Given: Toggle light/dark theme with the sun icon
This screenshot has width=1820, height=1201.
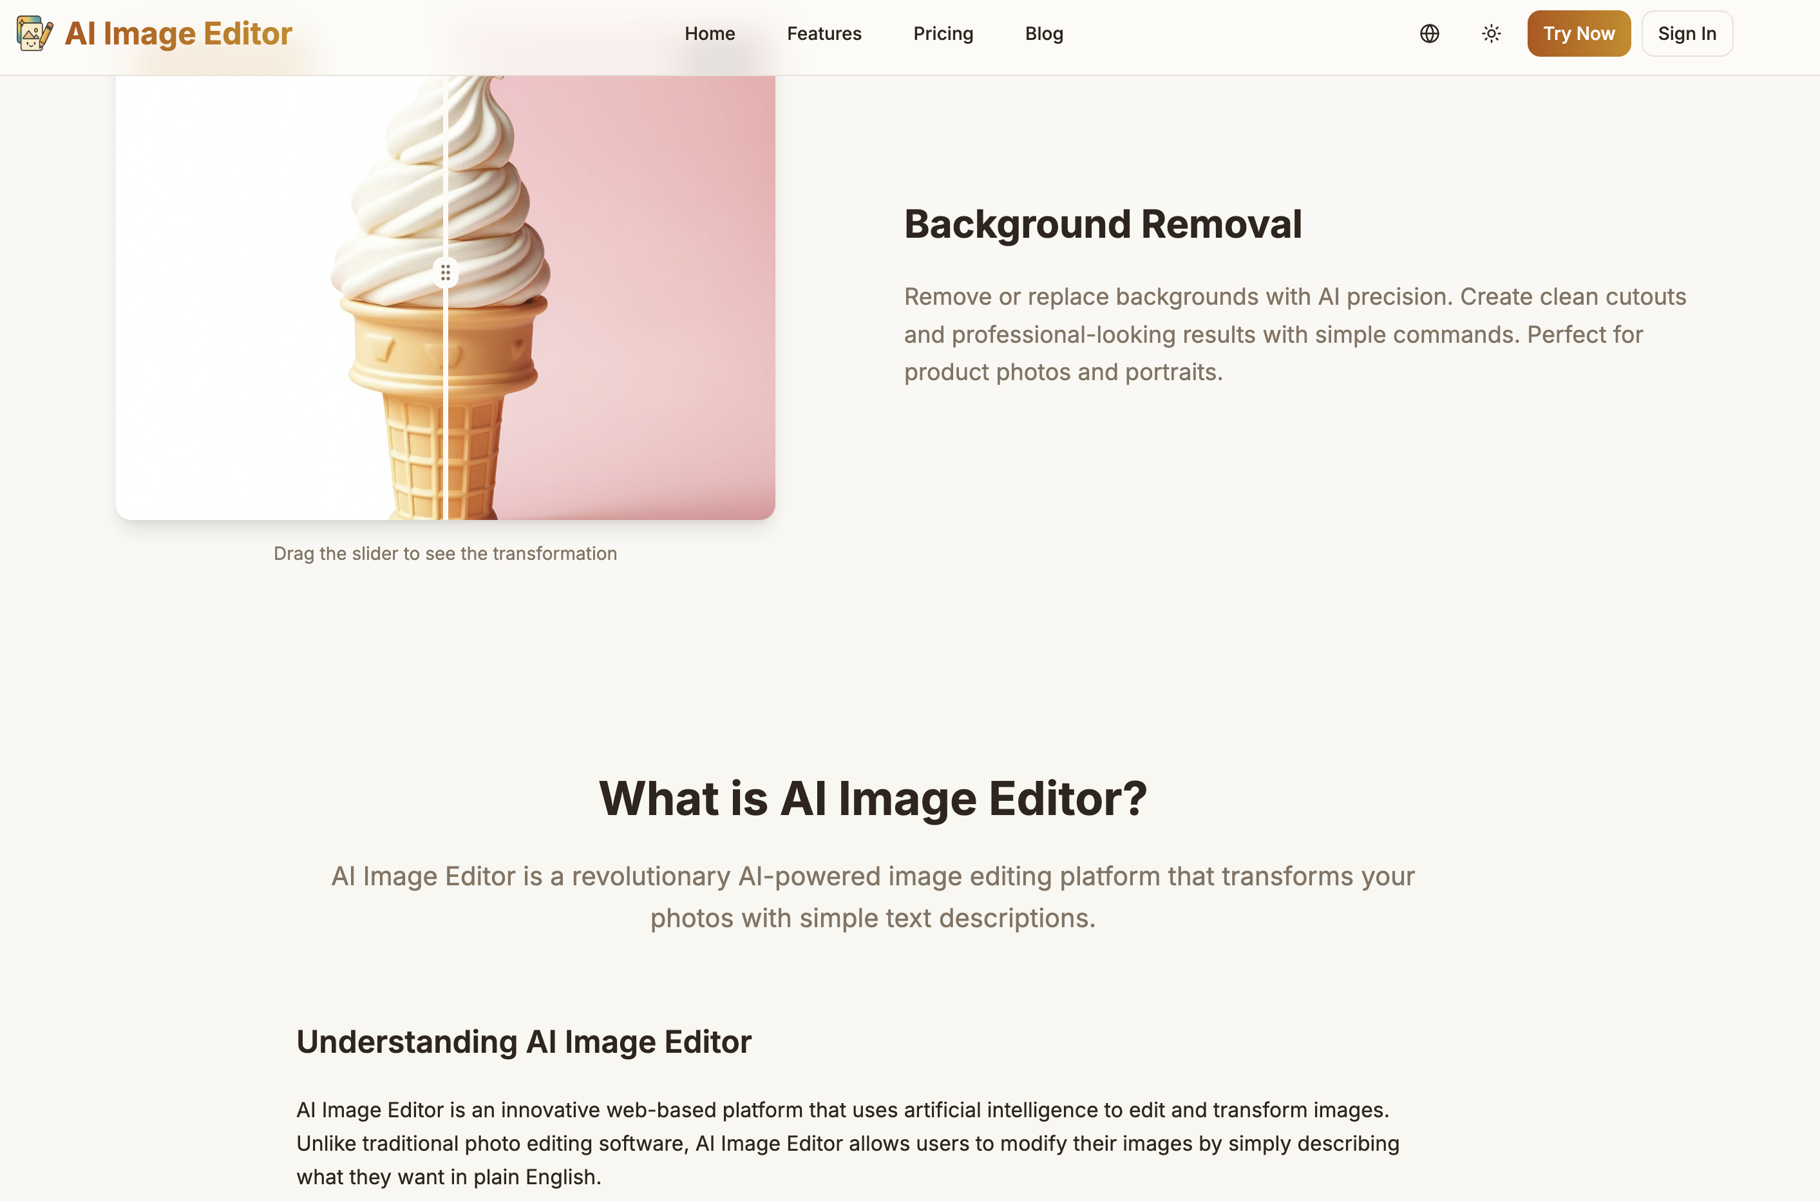Looking at the screenshot, I should point(1490,33).
